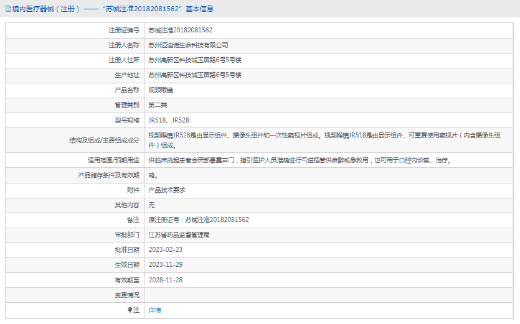Click the 其他内容 label
Viewport: 520px width, 324px height.
pyautogui.click(x=127, y=205)
